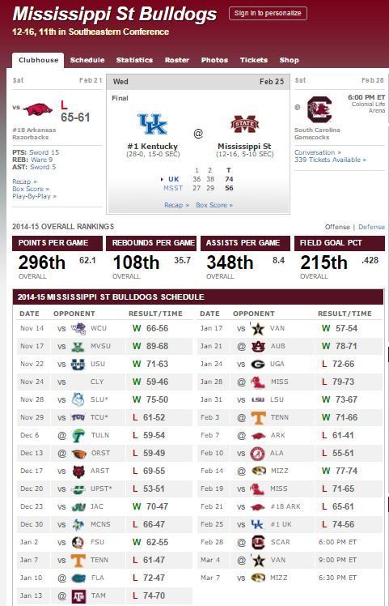Click the Auburn logo in the Jan 21 row
This screenshot has height=606, width=389.
(257, 346)
